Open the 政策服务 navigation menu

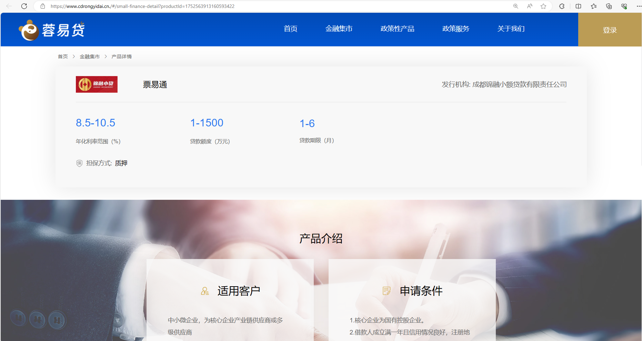tap(456, 29)
